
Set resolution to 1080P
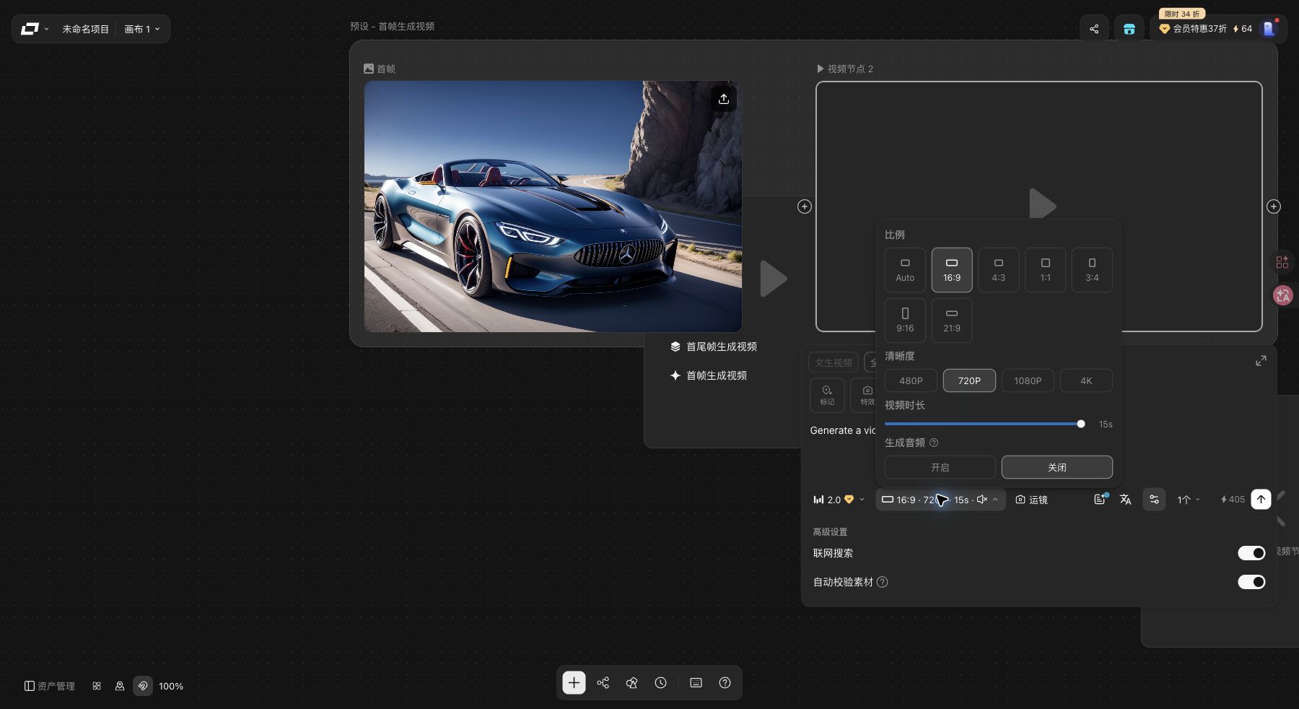(1028, 380)
